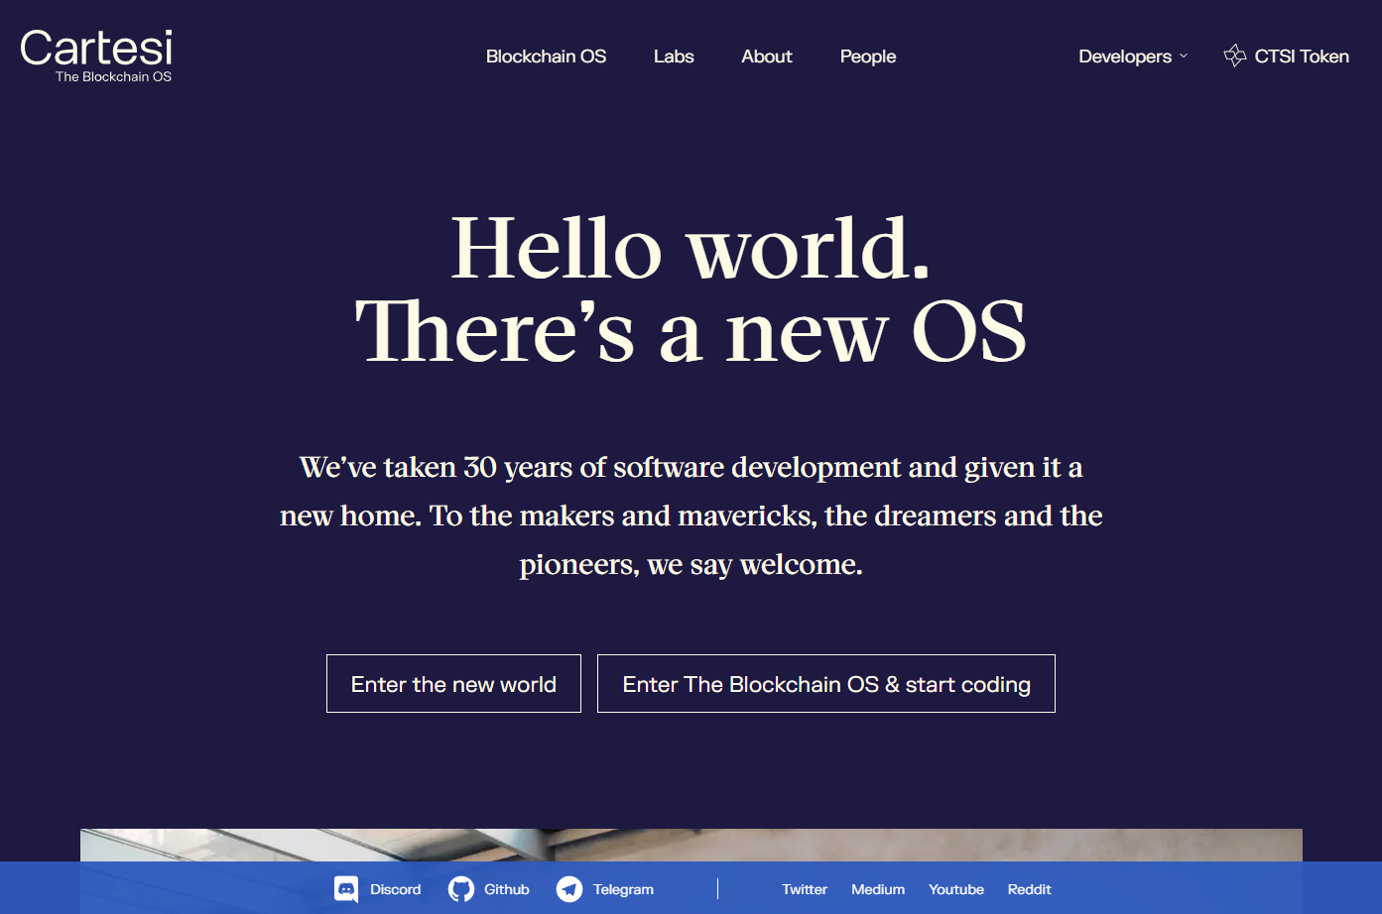Open the Telegram text link
Image resolution: width=1382 pixels, height=914 pixels.
(623, 889)
